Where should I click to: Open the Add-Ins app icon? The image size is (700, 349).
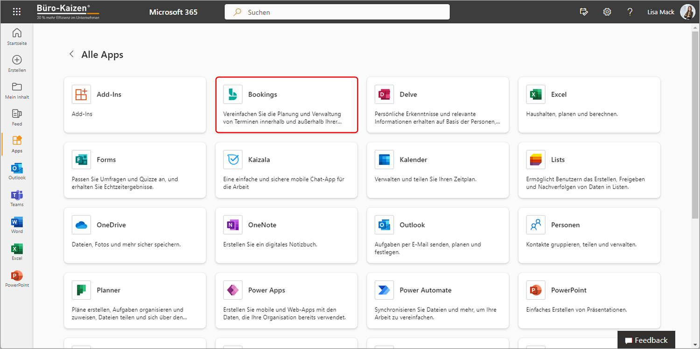pyautogui.click(x=81, y=94)
